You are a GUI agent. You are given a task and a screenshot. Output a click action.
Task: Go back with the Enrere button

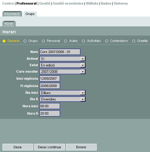tap(81, 147)
